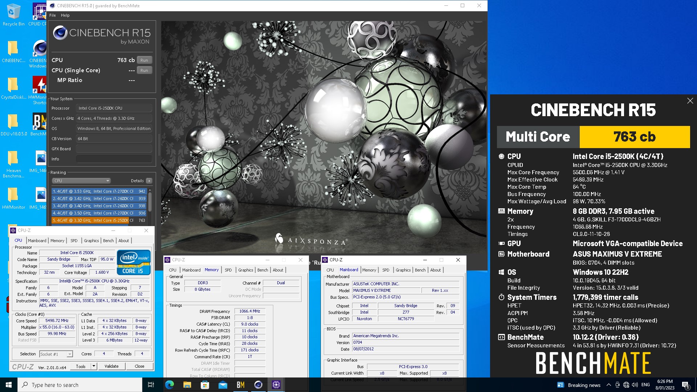
Task: Open the CrystalDiskI... desktop folder
Action: coord(13,88)
